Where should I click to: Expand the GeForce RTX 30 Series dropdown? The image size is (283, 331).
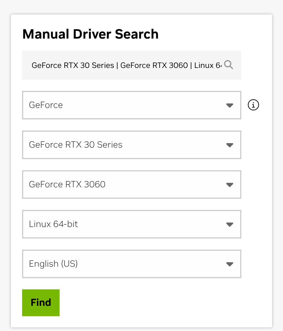(x=132, y=145)
